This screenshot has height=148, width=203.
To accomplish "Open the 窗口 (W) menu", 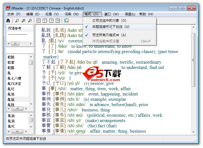I will (112, 14).
